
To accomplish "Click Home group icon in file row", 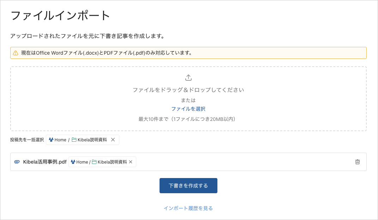I will [x=73, y=162].
